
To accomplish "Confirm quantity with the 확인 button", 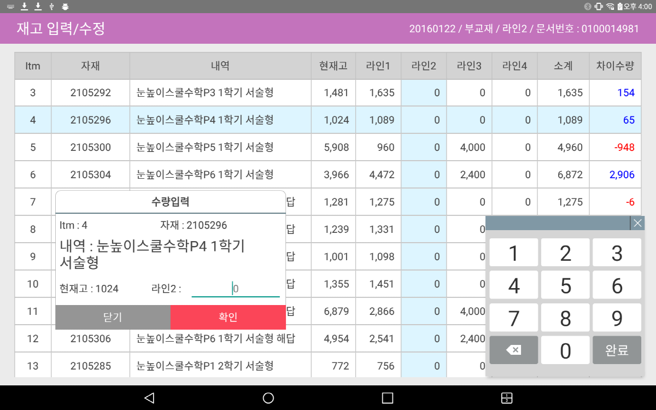I will coord(228,318).
